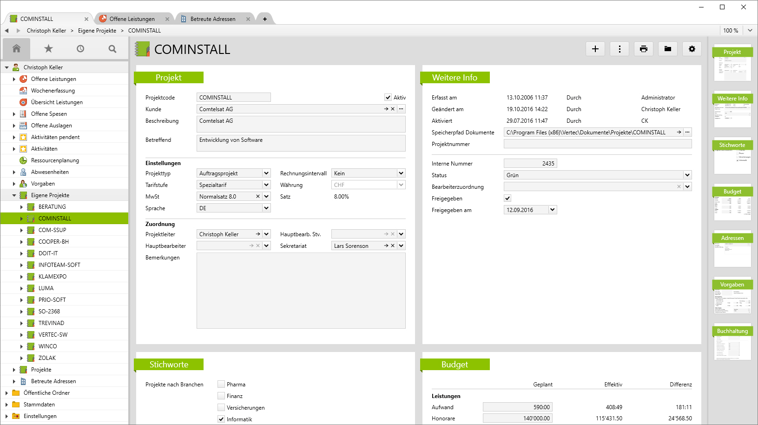The height and width of the screenshot is (425, 758).
Task: Click the home icon in sidebar
Action: [x=16, y=48]
